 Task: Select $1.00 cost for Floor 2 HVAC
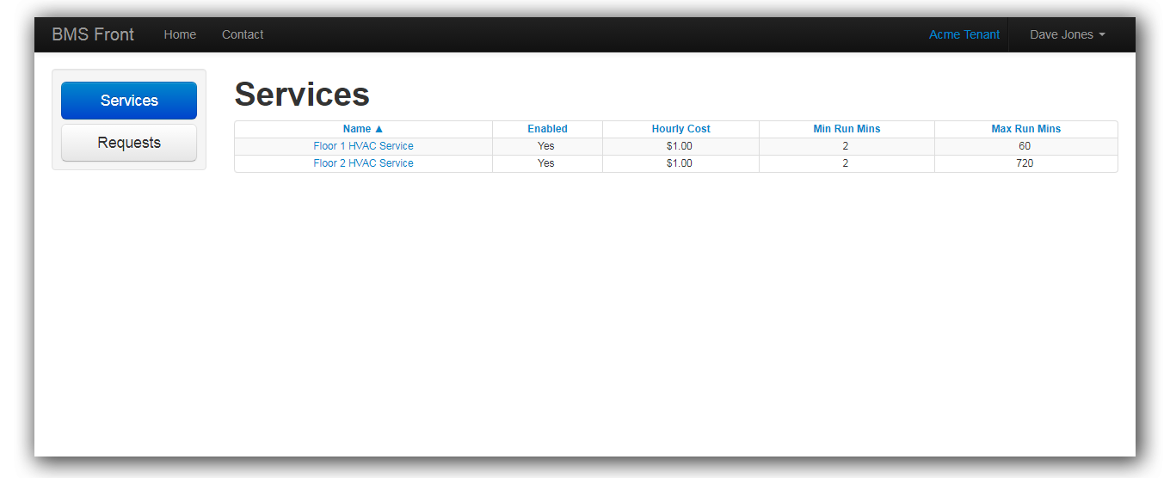tap(680, 163)
